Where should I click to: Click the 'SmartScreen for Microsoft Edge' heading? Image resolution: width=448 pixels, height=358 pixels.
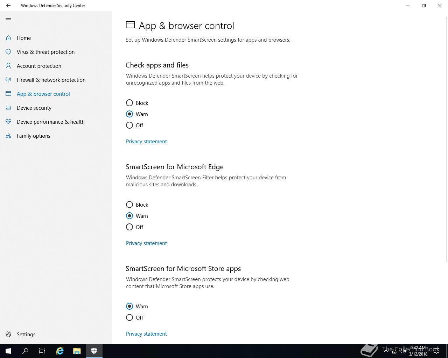click(175, 167)
